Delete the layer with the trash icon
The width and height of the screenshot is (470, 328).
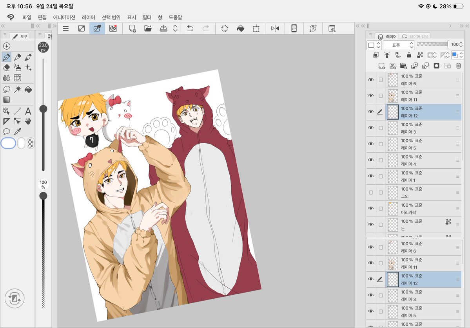458,66
